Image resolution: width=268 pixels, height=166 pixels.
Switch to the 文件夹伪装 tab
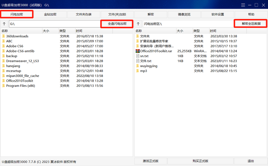click(84, 14)
